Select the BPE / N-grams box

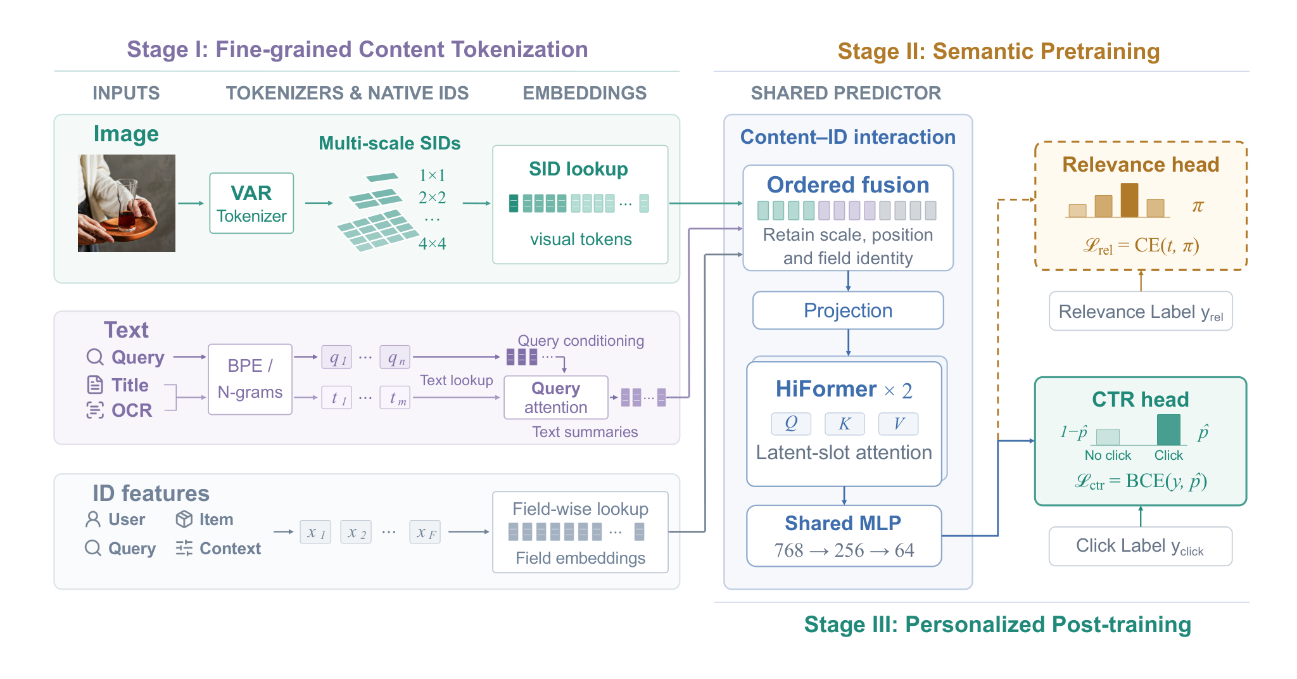[250, 379]
